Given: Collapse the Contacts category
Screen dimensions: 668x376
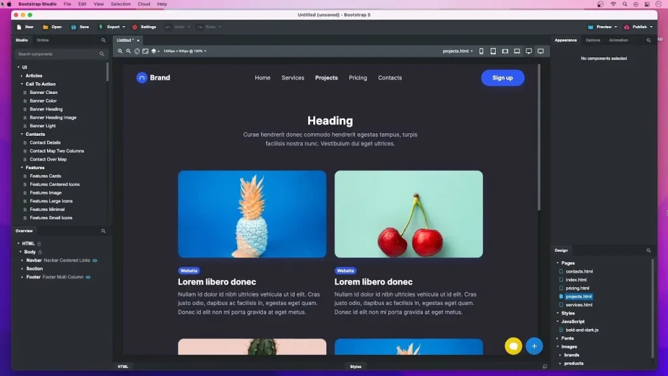Looking at the screenshot, I should click(x=22, y=134).
